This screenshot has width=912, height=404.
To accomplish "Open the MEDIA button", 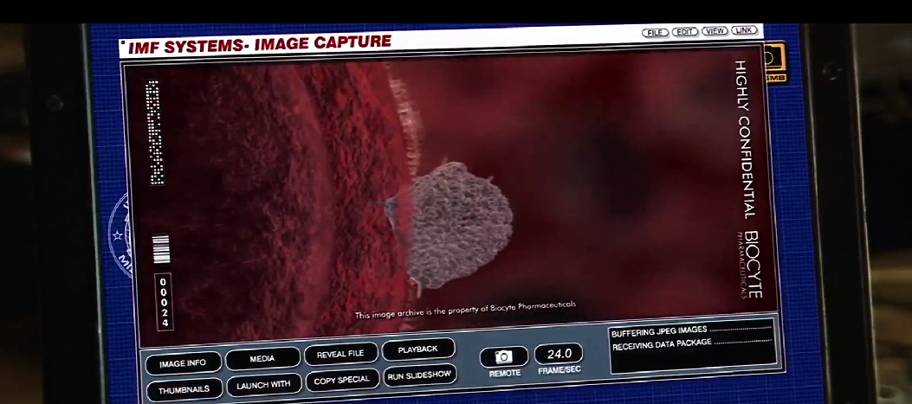I will [x=262, y=359].
